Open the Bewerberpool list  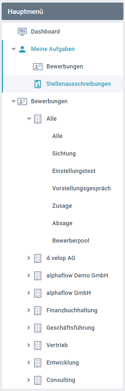click(71, 241)
